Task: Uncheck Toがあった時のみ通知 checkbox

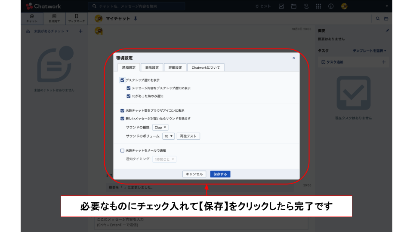Action: [x=129, y=96]
